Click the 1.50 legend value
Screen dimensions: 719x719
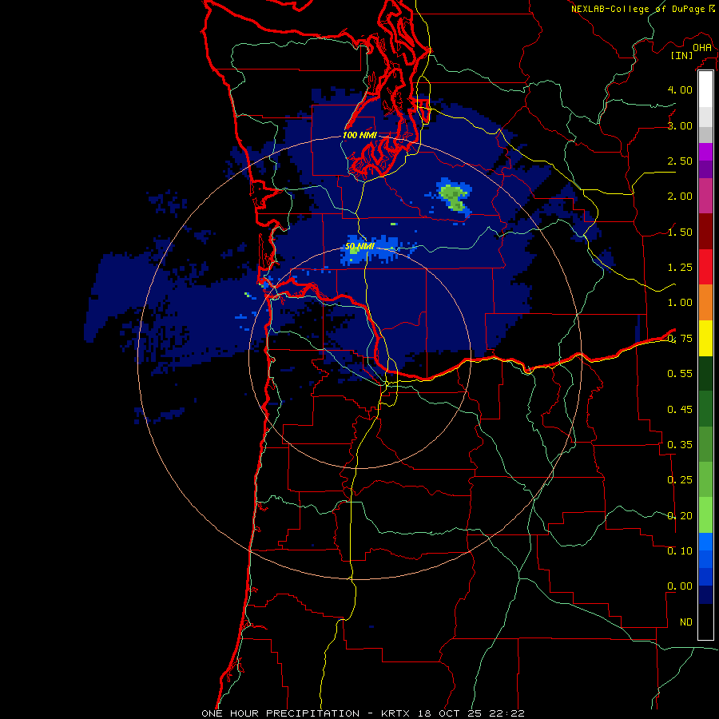(x=680, y=232)
